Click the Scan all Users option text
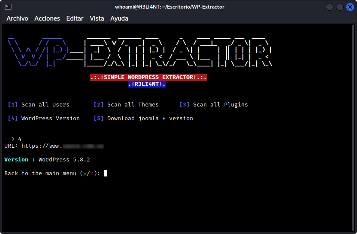The height and width of the screenshot is (234, 357). 45,105
